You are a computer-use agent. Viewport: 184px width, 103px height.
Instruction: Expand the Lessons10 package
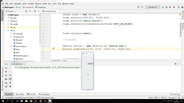11,37
